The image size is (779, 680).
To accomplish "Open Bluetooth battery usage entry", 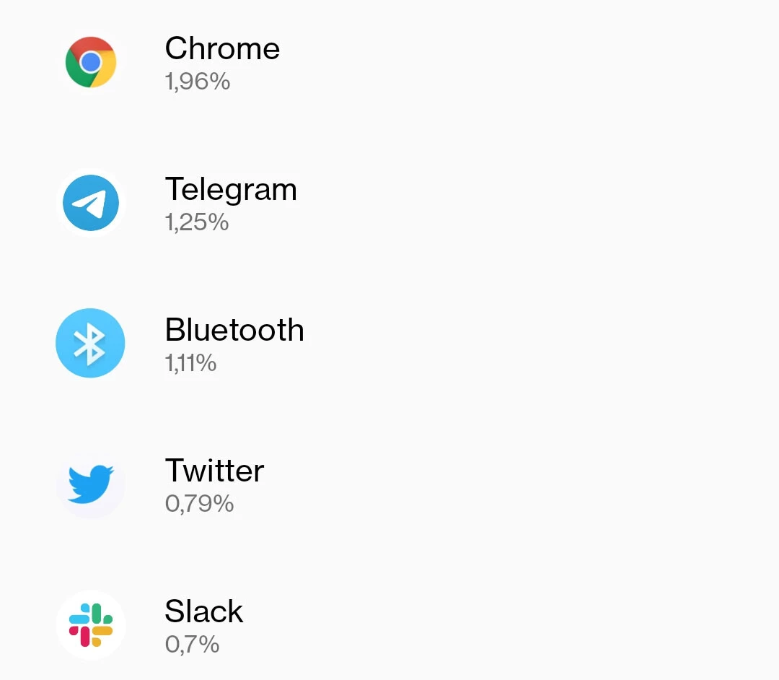I will (x=389, y=343).
